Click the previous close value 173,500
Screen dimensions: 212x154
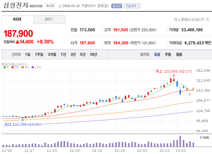[87, 30]
